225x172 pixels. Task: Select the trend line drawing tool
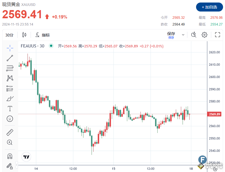click(10, 58)
